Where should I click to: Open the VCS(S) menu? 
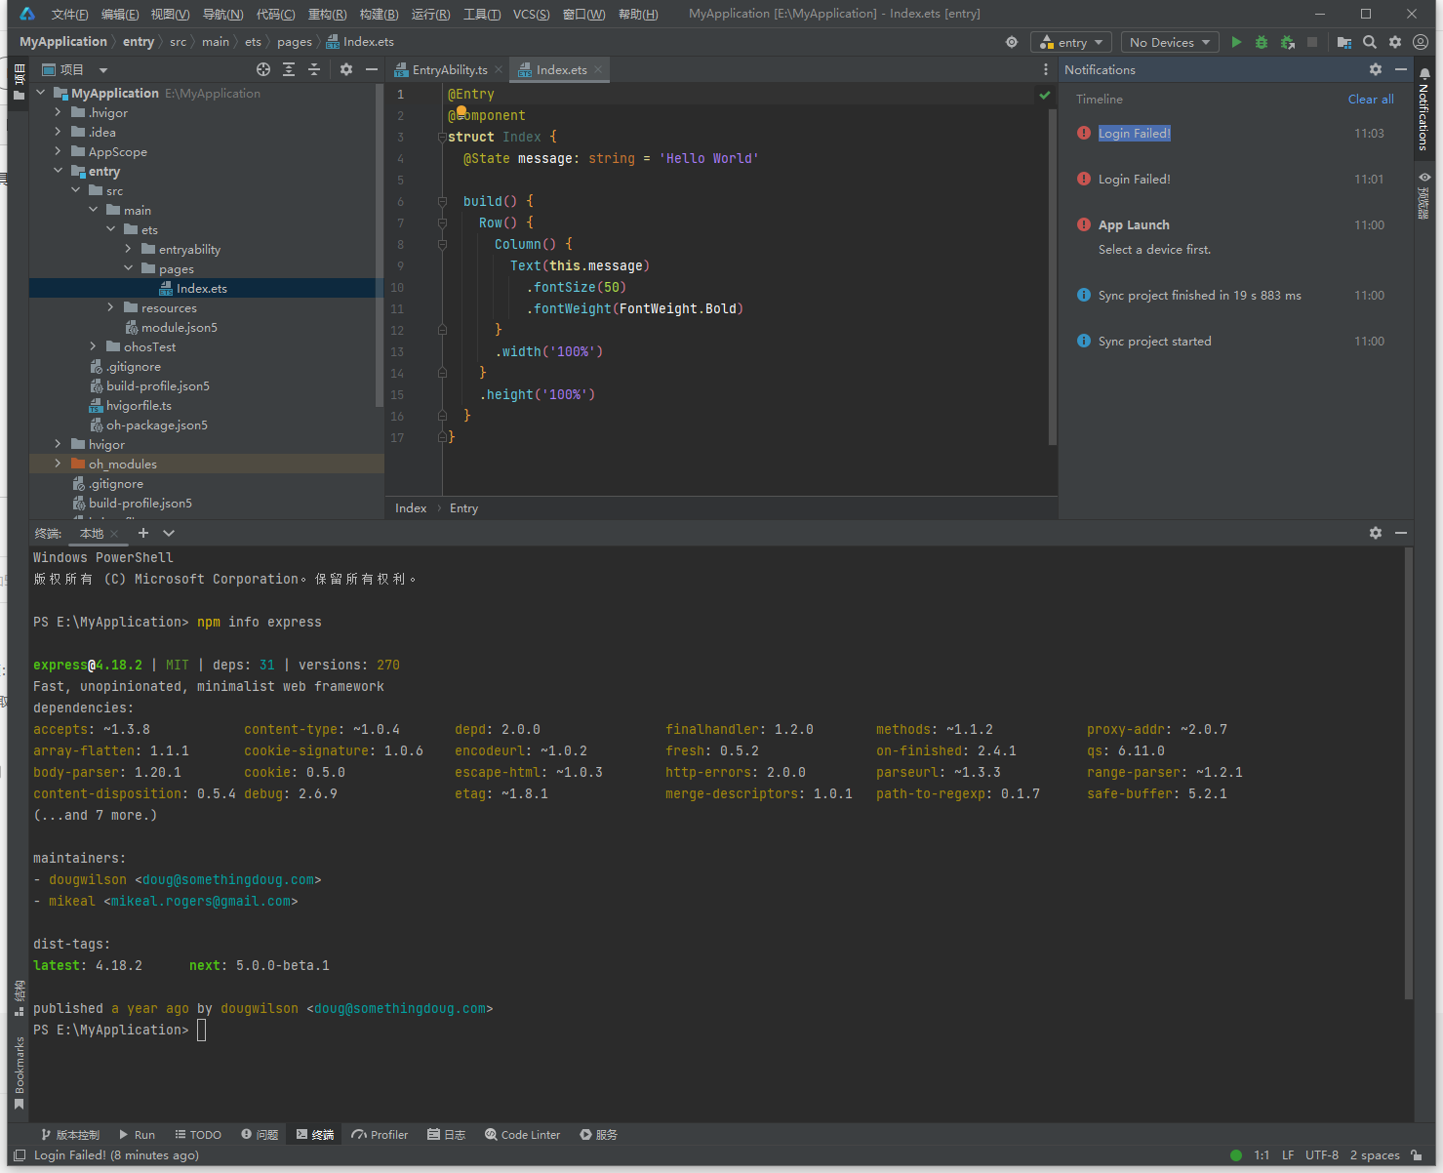531,14
